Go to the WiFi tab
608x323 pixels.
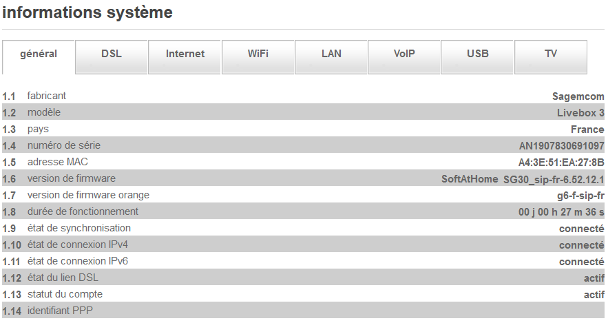(x=258, y=54)
